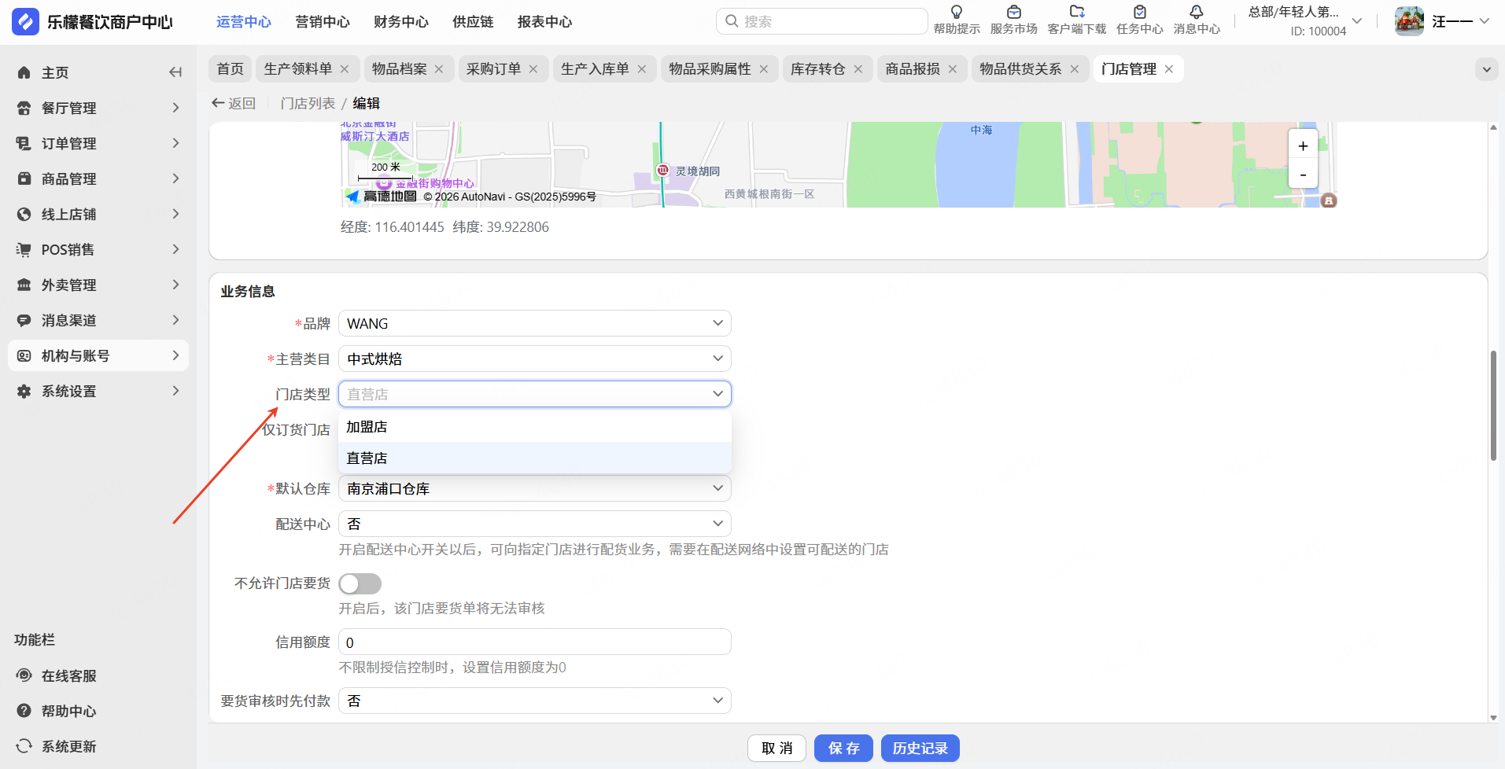The image size is (1505, 769).
Task: Close the 物品档案 tab
Action: click(439, 69)
